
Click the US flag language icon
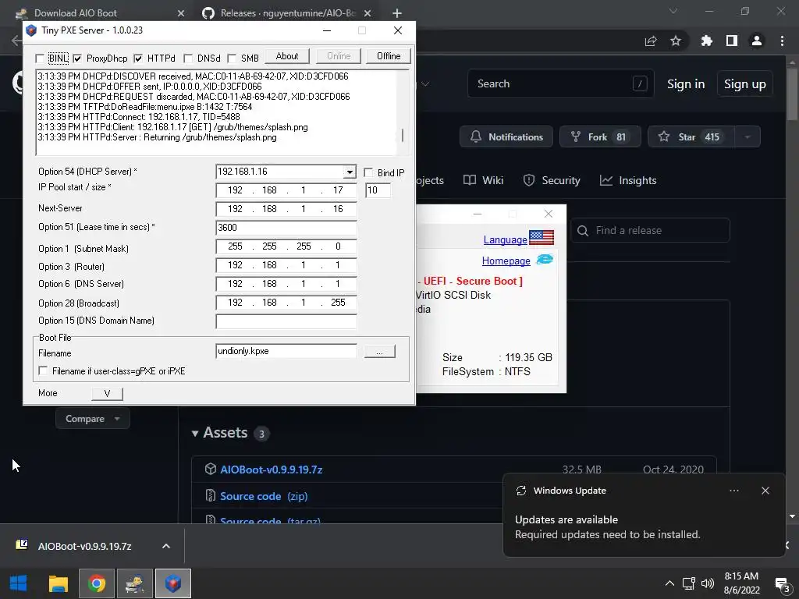point(542,237)
